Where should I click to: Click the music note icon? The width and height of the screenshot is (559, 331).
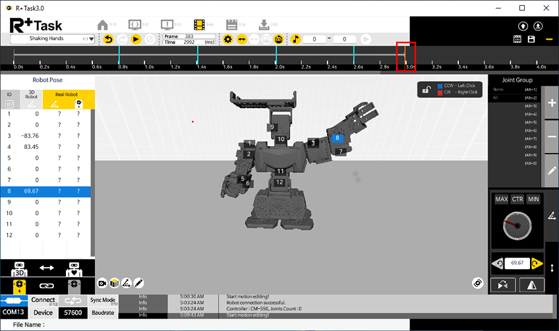click(296, 40)
